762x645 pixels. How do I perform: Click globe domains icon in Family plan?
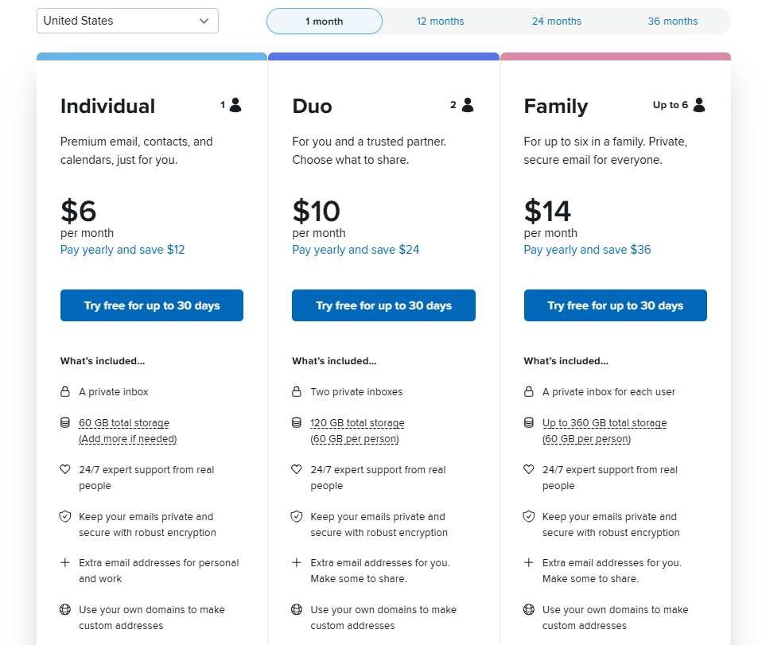529,609
